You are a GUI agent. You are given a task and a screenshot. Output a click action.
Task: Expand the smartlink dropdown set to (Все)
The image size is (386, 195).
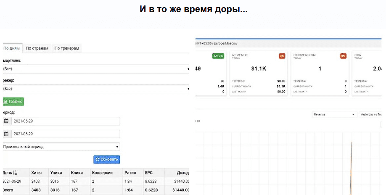(96, 69)
